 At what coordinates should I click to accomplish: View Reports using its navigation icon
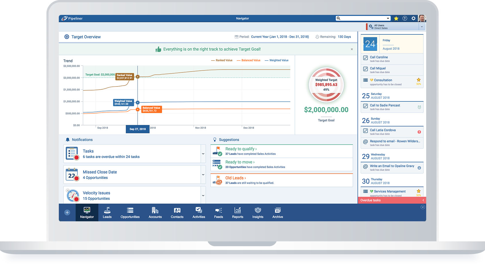point(237,212)
